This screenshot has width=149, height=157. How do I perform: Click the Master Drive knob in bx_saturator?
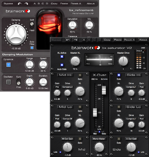123,61
